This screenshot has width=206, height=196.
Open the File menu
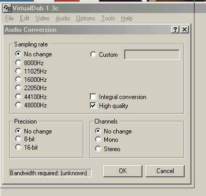(x=9, y=18)
